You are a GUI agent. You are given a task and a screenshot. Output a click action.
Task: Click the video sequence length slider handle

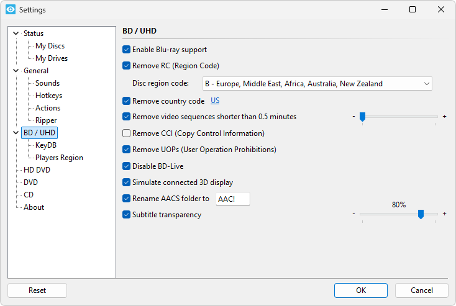pos(362,116)
